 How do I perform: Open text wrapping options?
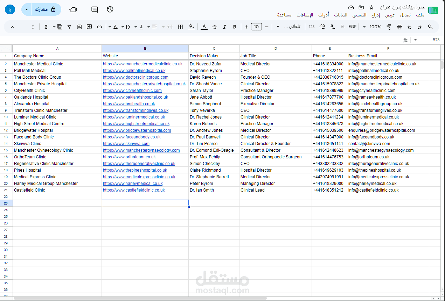128,27
